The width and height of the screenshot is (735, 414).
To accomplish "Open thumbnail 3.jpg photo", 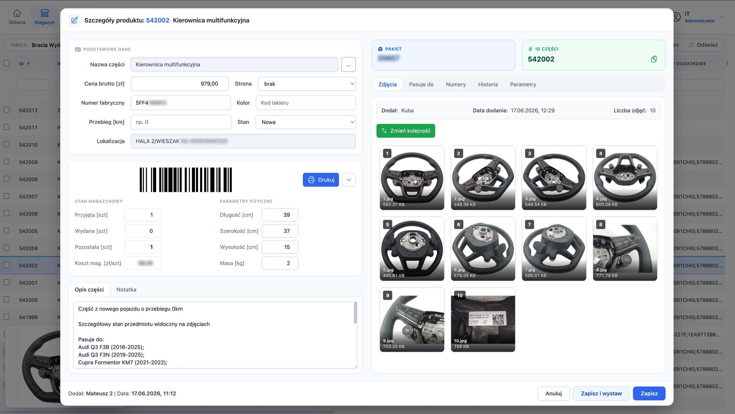I will tap(554, 178).
